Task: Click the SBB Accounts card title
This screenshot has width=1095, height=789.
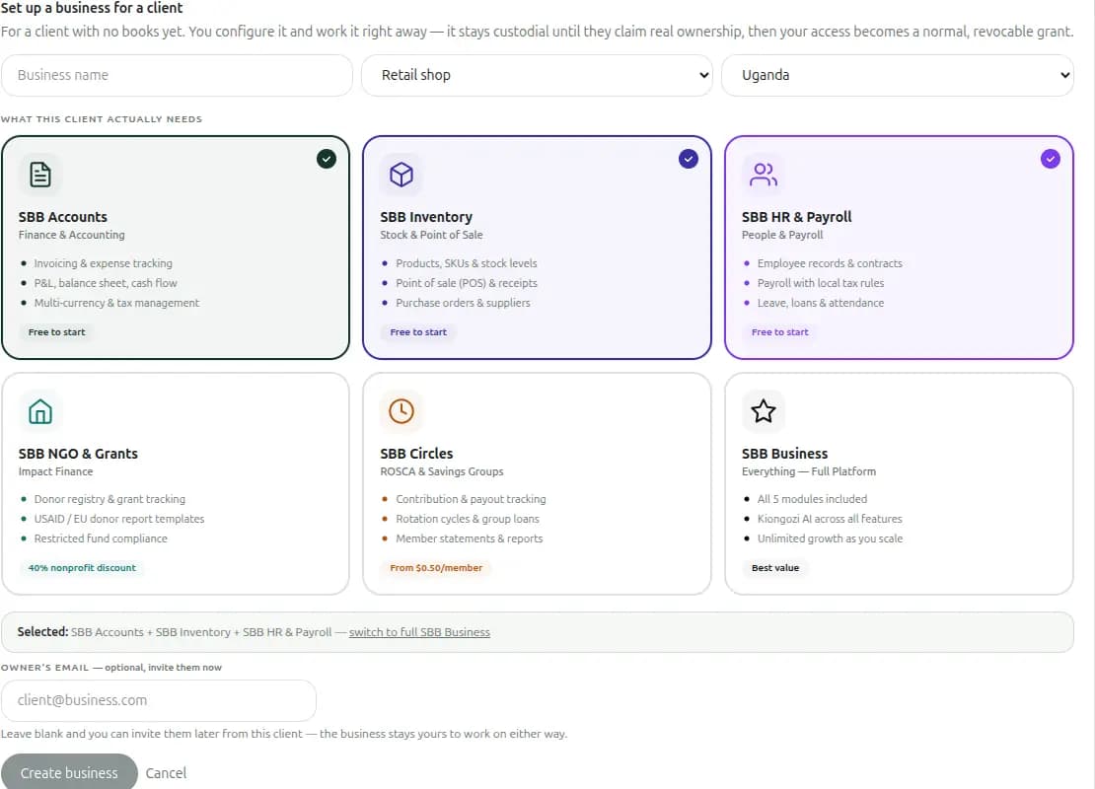Action: point(63,217)
